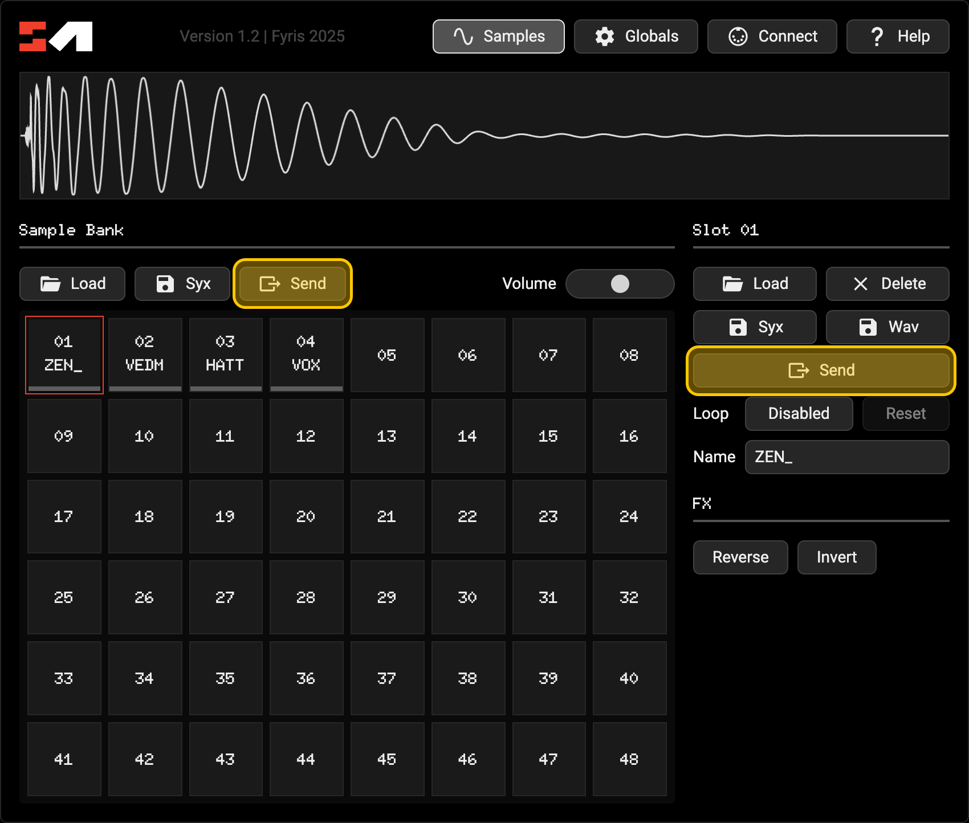This screenshot has height=823, width=969.
Task: Save slot as Wav file
Action: pos(887,327)
